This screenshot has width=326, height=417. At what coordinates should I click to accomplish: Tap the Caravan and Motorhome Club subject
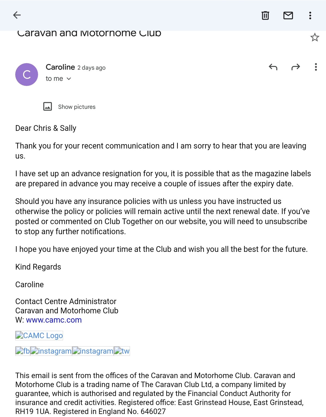89,33
